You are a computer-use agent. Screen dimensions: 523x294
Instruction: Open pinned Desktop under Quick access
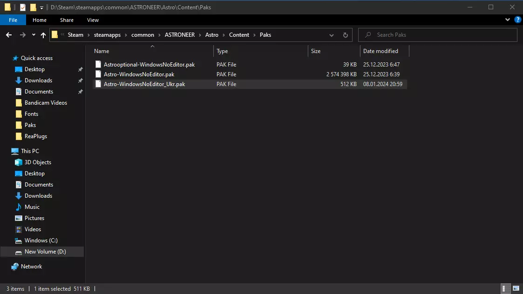tap(34, 69)
